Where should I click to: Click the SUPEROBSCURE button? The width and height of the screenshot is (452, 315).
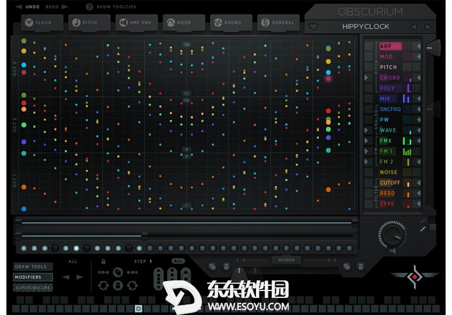(x=33, y=287)
